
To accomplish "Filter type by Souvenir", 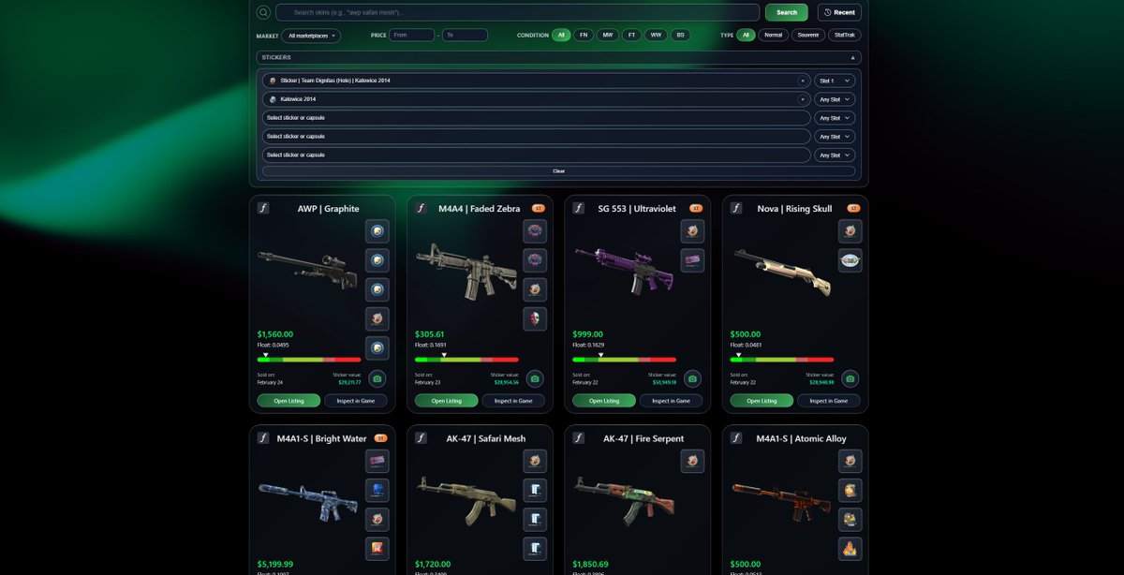I will pyautogui.click(x=808, y=35).
